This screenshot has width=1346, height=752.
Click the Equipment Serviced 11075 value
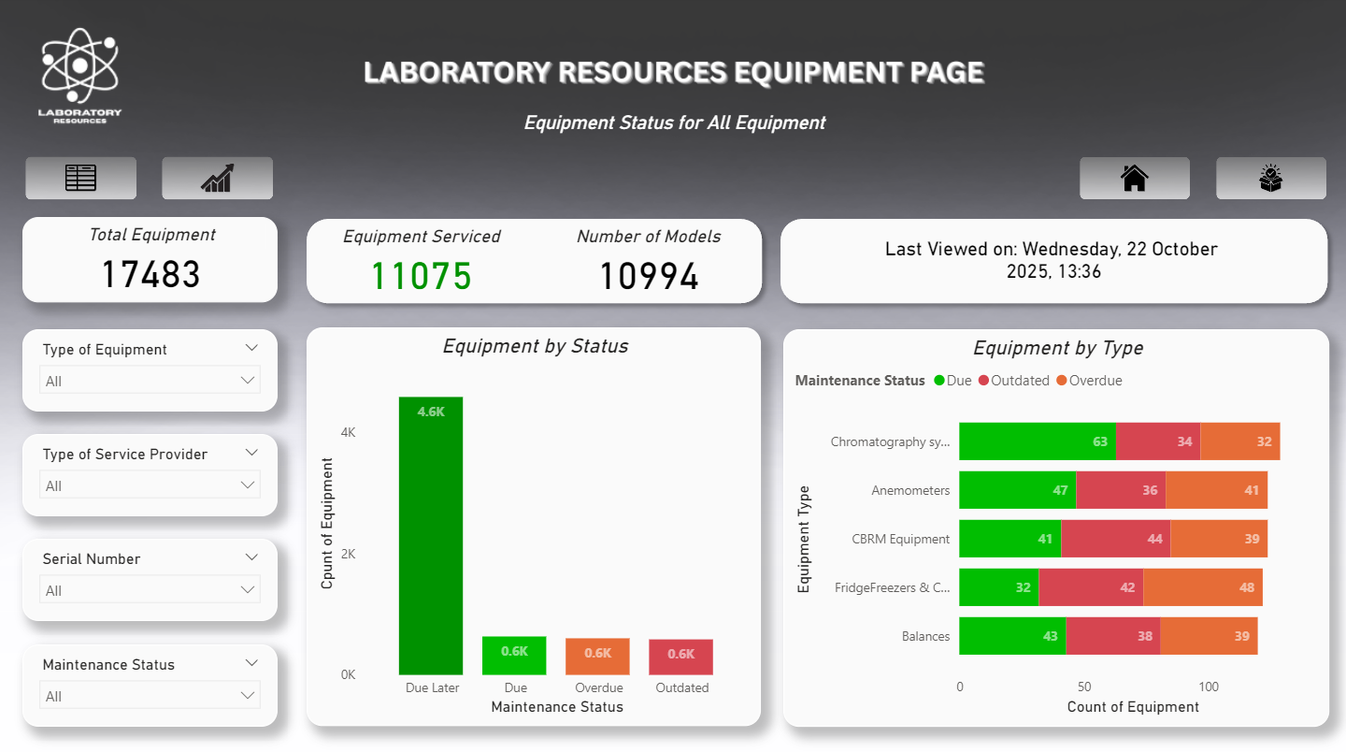coord(421,276)
